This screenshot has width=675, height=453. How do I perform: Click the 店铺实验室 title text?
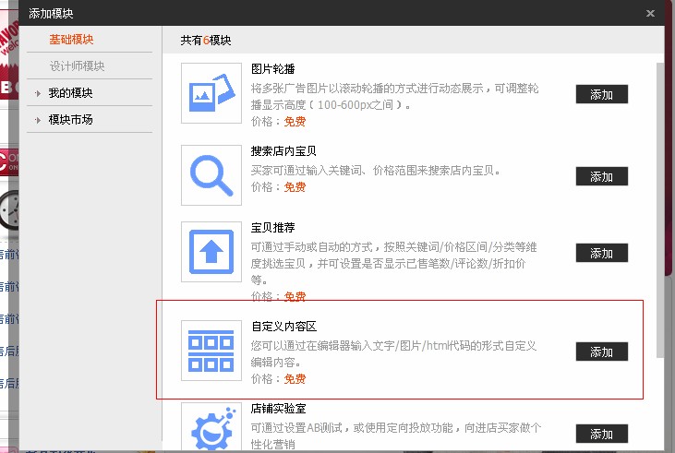279,409
